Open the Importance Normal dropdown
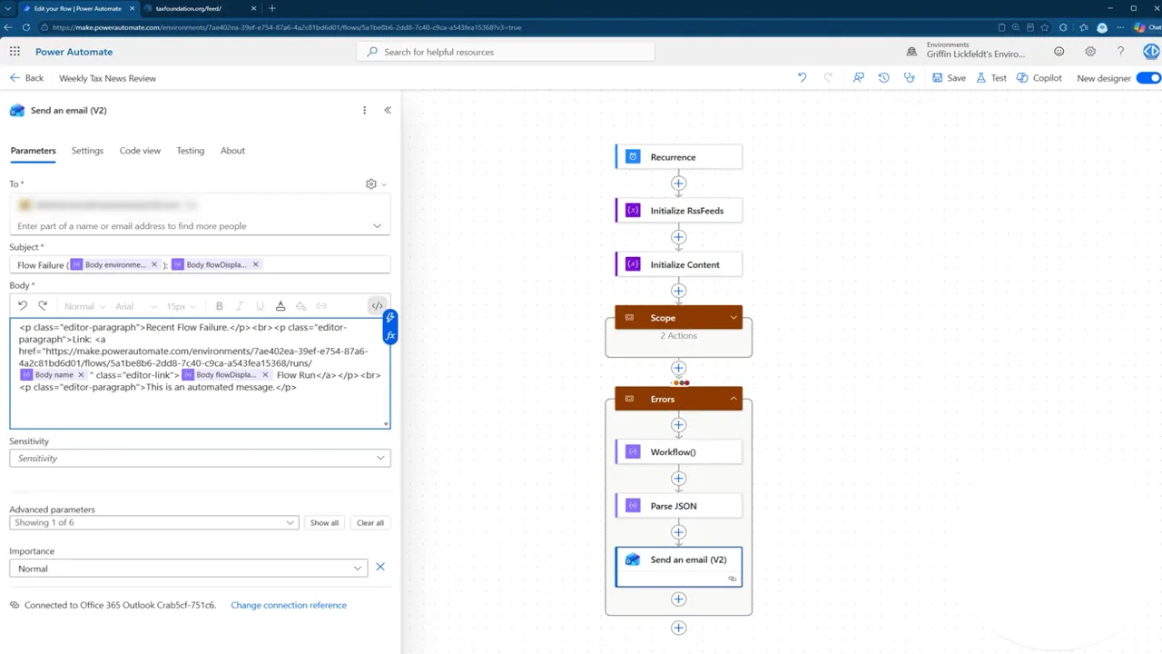The height and width of the screenshot is (654, 1162). (188, 569)
